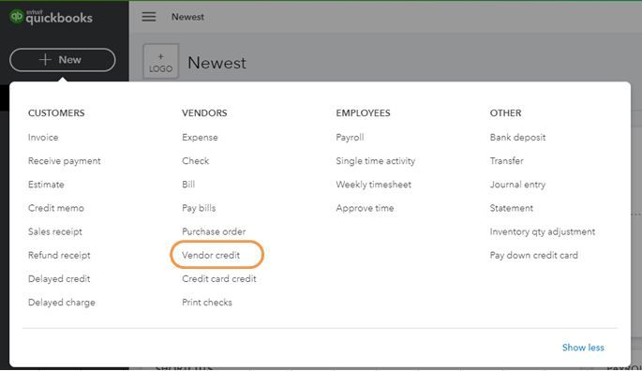
Task: Choose Vendor credit
Action: (x=211, y=255)
